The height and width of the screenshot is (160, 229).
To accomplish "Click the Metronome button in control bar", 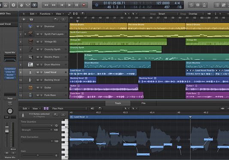I will tap(204, 5).
